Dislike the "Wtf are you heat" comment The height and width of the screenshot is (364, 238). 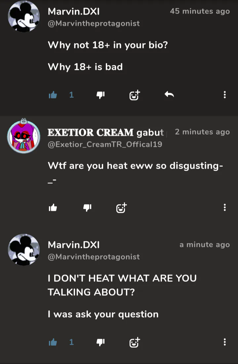(87, 208)
